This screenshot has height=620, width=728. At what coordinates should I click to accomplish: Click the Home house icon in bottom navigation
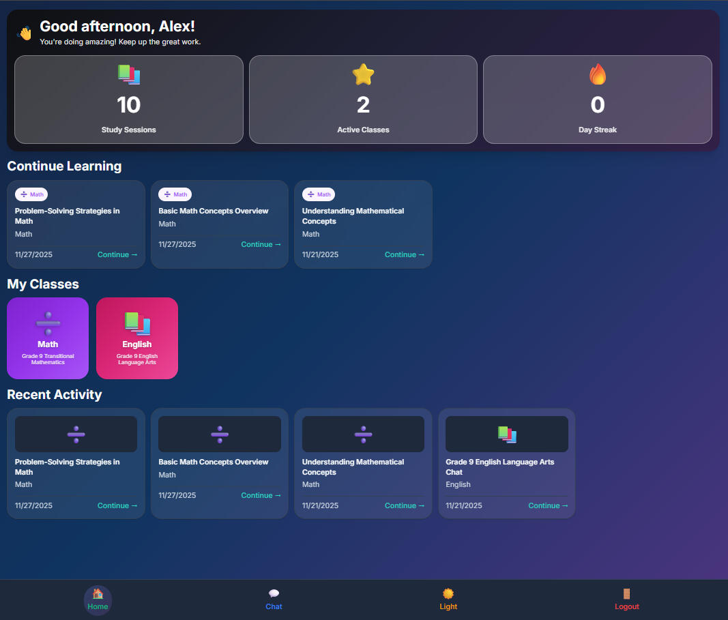point(98,594)
